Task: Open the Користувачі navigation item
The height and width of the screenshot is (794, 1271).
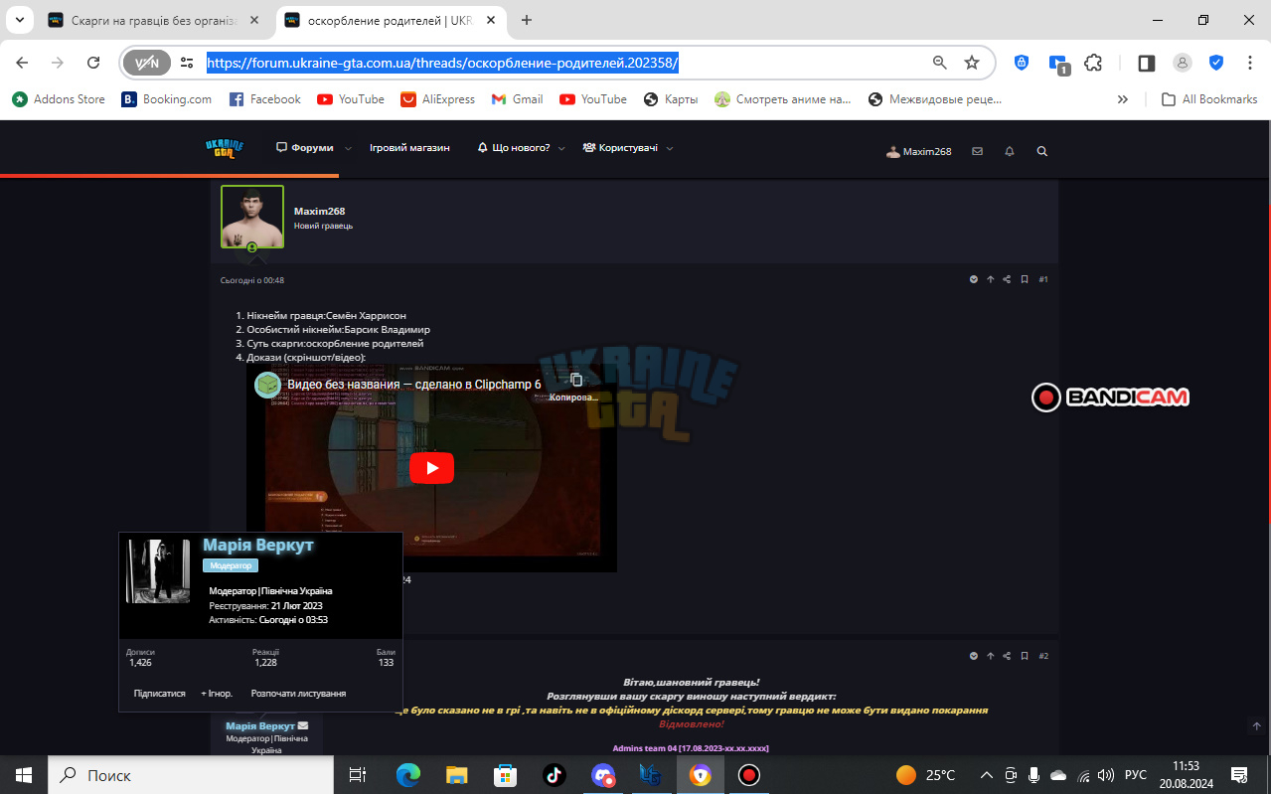Action: click(x=620, y=147)
